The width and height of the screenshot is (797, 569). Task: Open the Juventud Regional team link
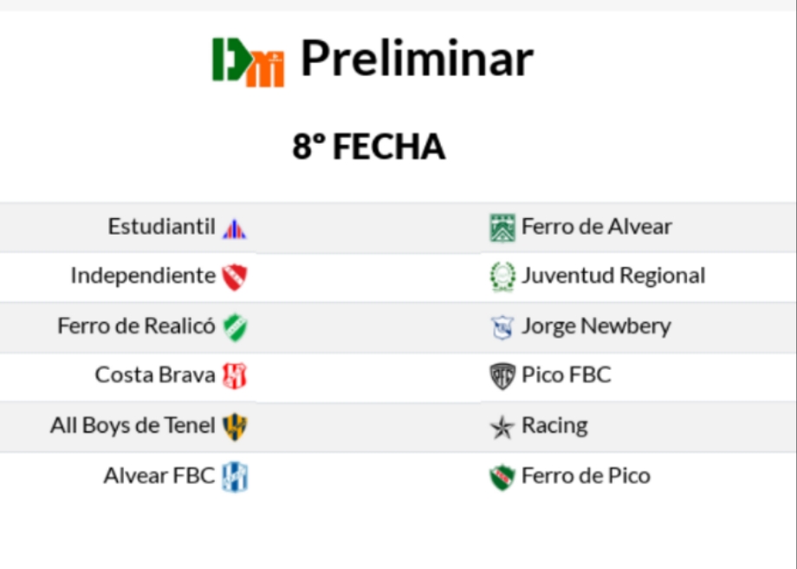coord(613,276)
